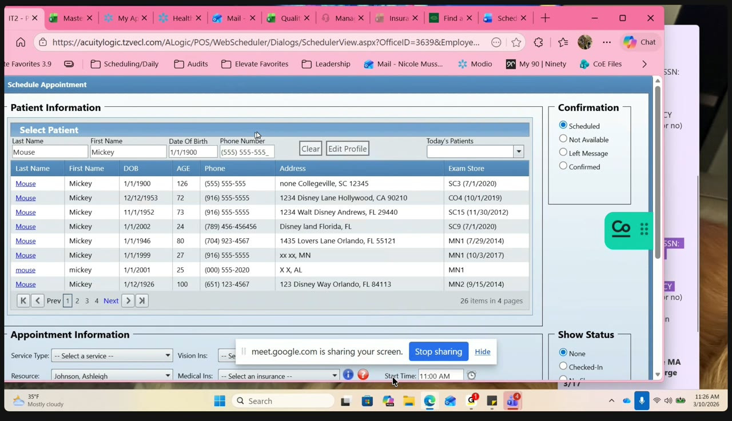
Task: Select Not Available confirmation option
Action: coord(563,139)
